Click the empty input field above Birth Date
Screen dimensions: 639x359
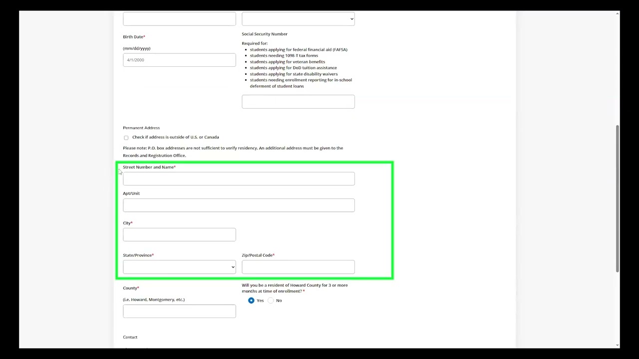click(179, 19)
